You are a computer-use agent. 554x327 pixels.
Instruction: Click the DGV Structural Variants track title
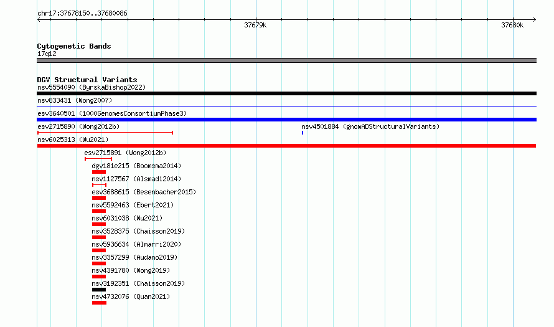pyautogui.click(x=87, y=80)
